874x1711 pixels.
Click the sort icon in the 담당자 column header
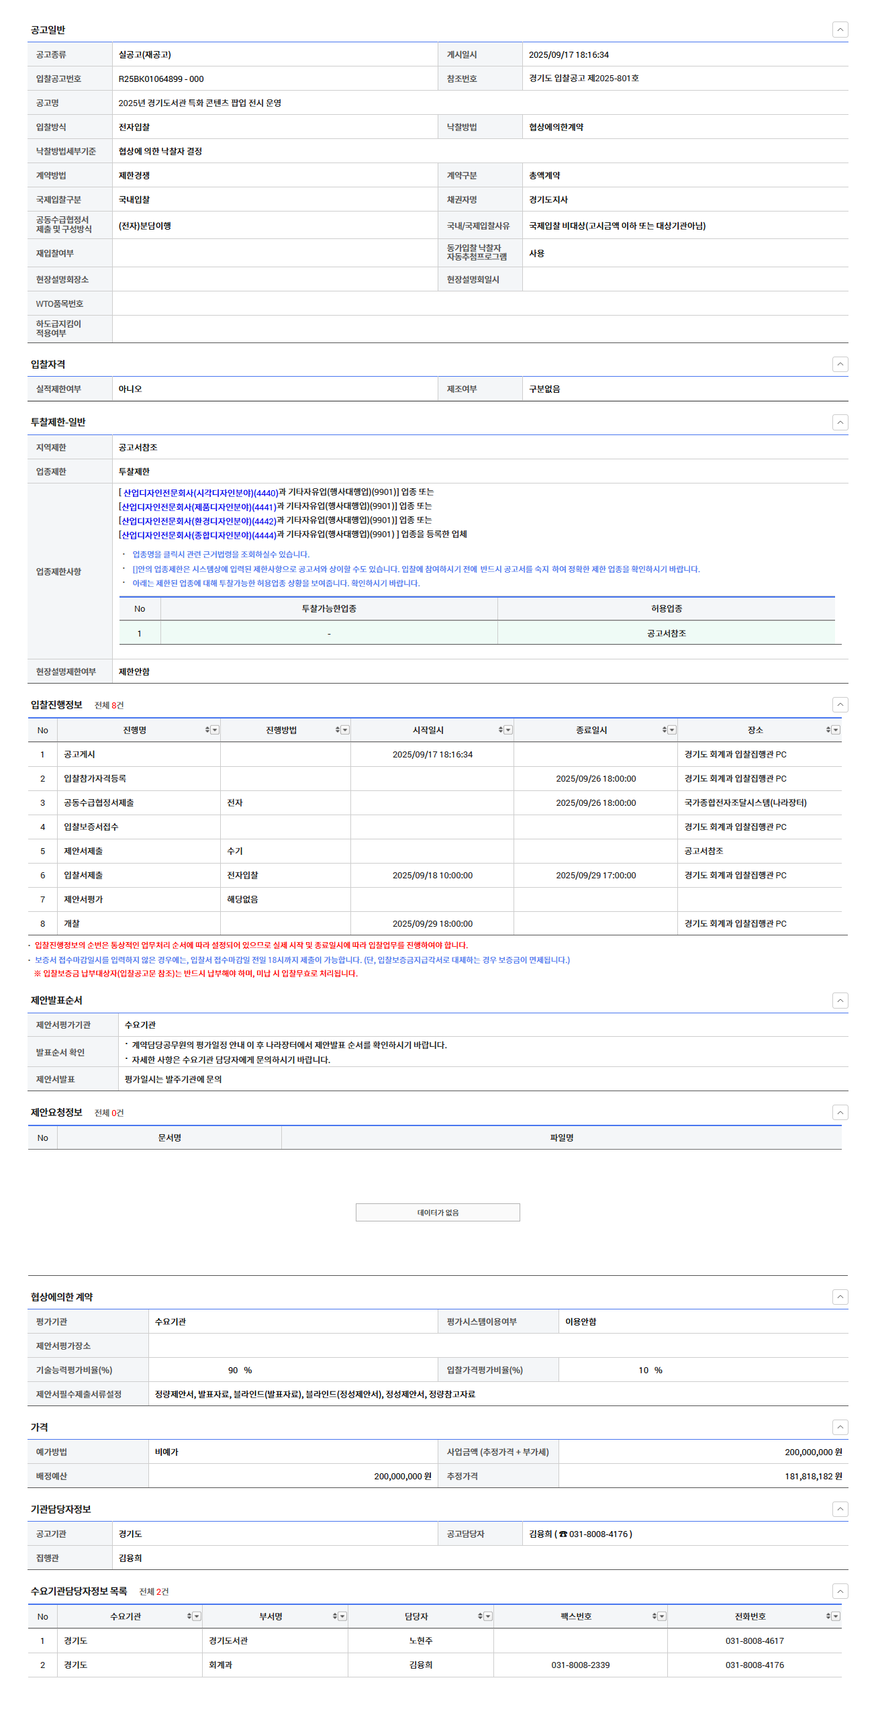pyautogui.click(x=480, y=1616)
